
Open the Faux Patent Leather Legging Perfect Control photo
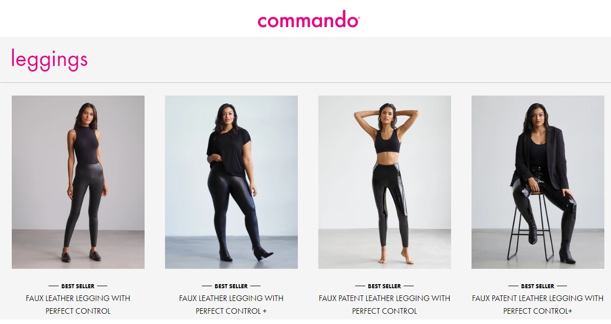click(385, 182)
